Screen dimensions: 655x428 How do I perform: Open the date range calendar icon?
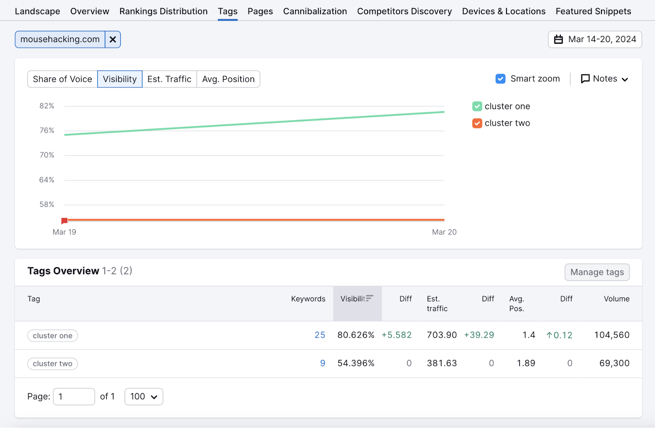[559, 39]
